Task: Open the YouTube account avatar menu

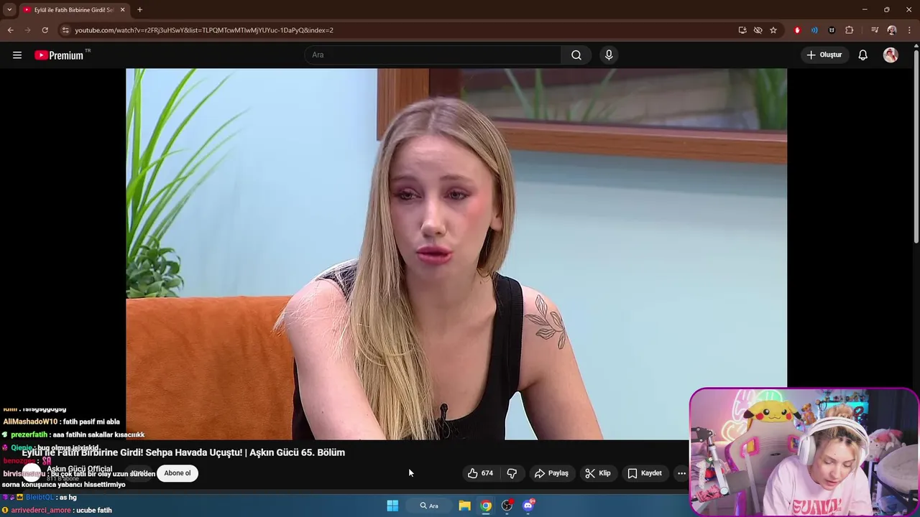Action: point(891,55)
